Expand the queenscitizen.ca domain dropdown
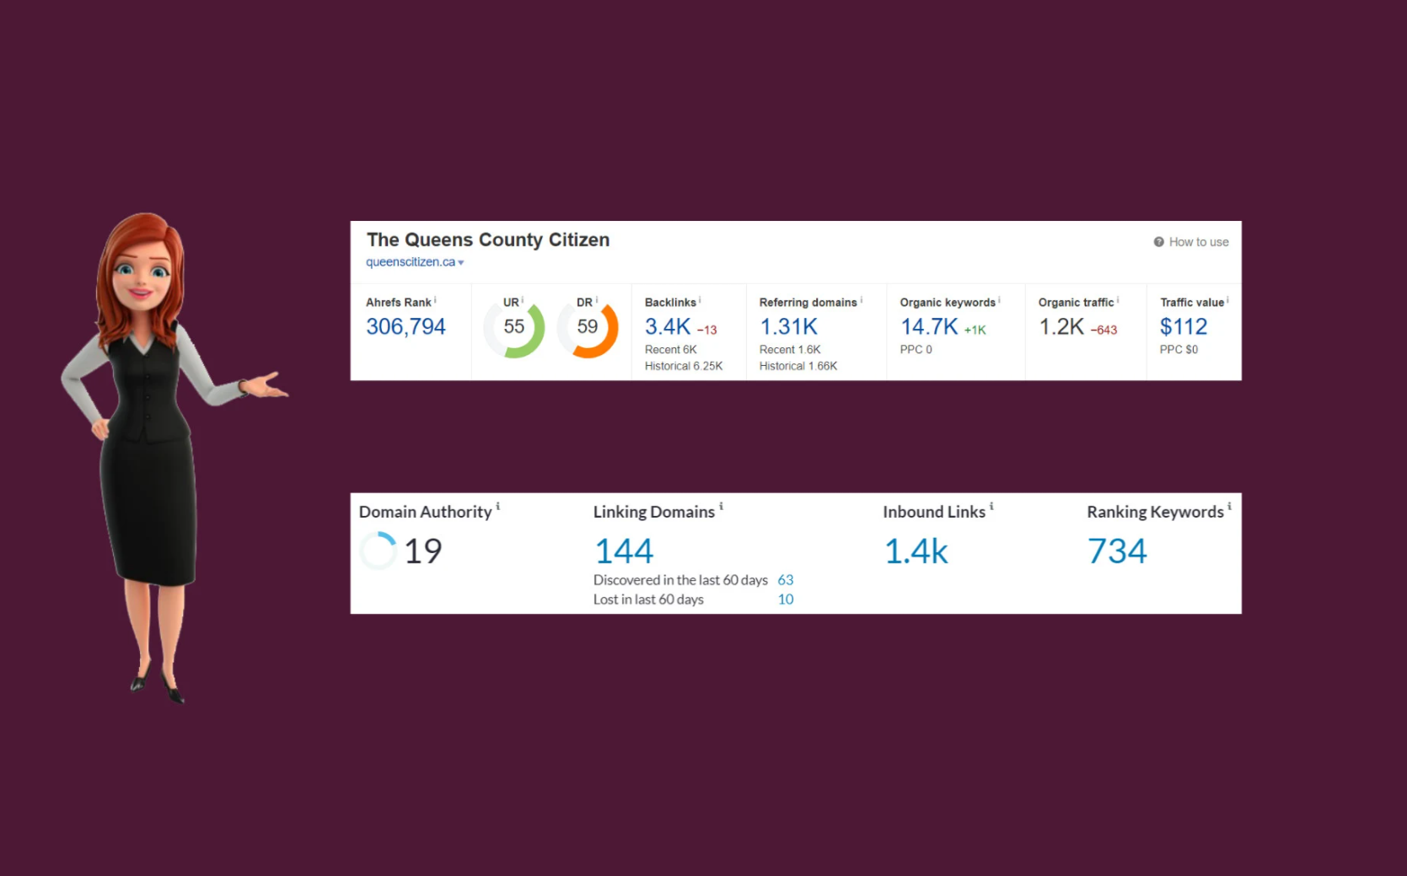The width and height of the screenshot is (1407, 876). point(462,261)
